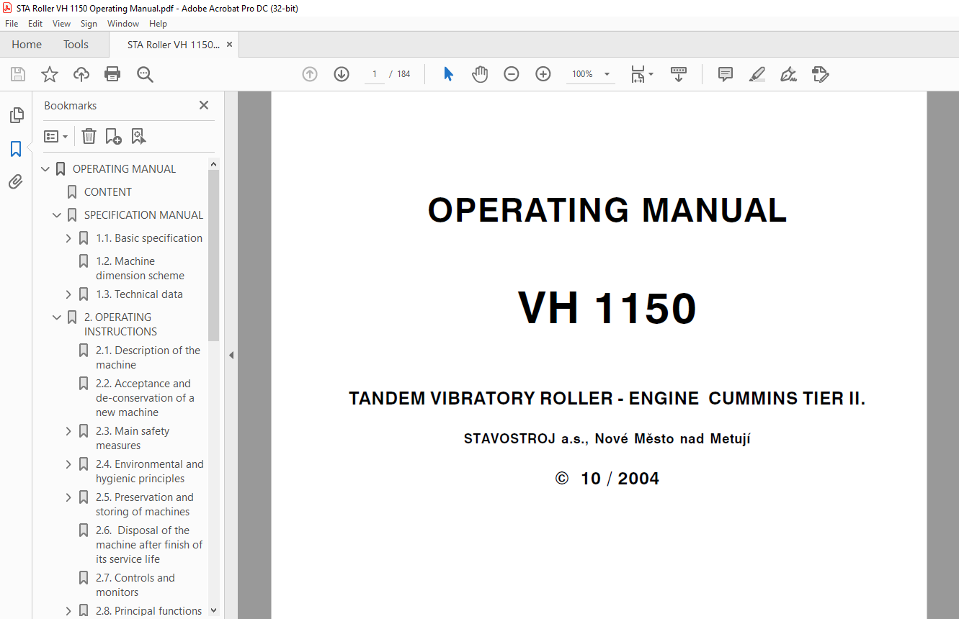Image resolution: width=959 pixels, height=619 pixels.
Task: Add a new bookmark
Action: click(113, 136)
